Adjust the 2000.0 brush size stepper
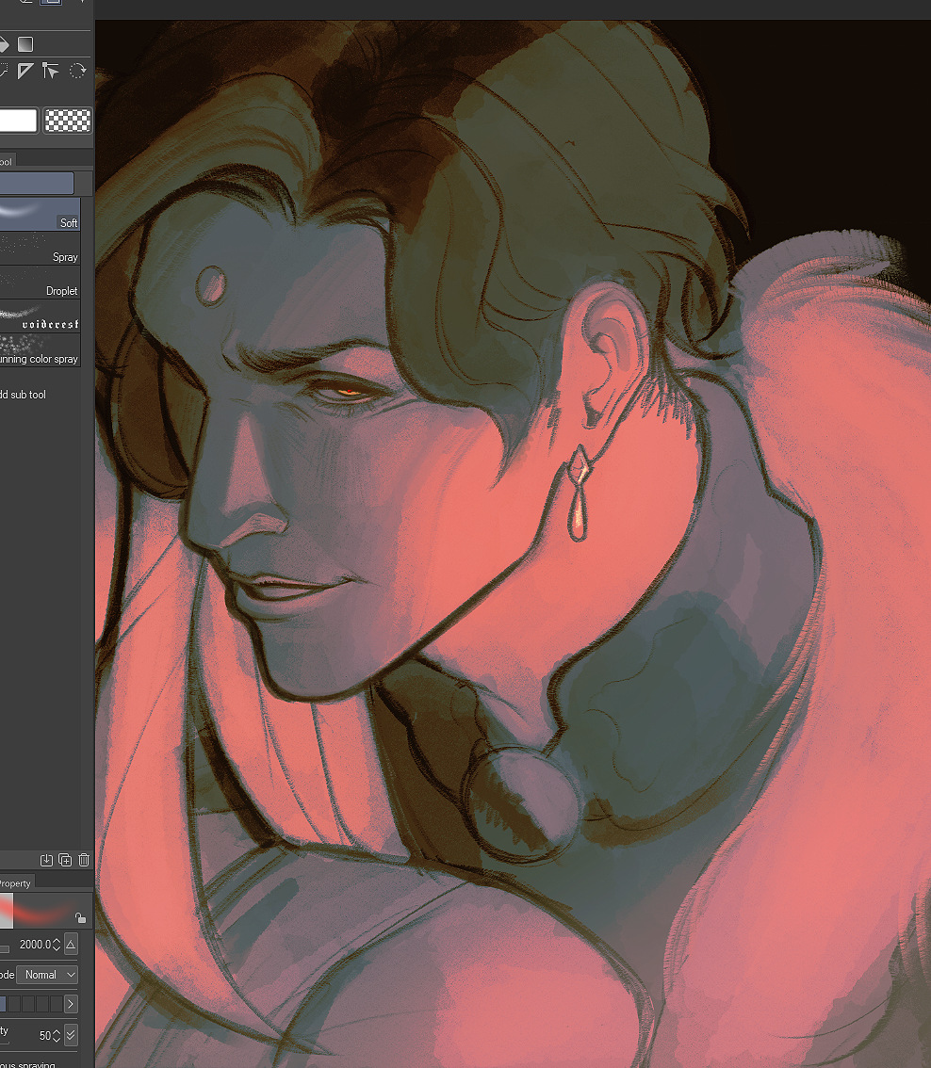This screenshot has height=1068, width=931. [57, 944]
